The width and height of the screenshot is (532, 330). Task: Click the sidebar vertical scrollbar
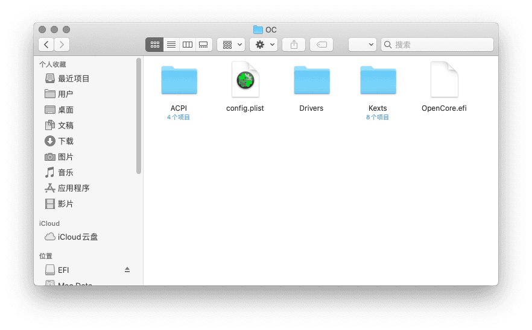[139, 116]
